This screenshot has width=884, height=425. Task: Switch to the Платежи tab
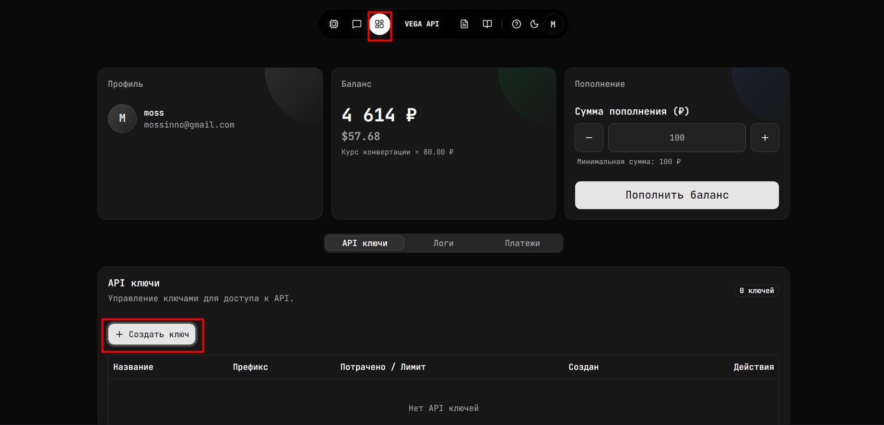[x=522, y=243]
